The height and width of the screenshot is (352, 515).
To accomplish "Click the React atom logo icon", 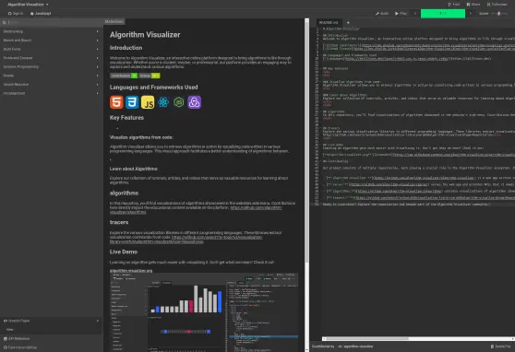I will (x=163, y=102).
